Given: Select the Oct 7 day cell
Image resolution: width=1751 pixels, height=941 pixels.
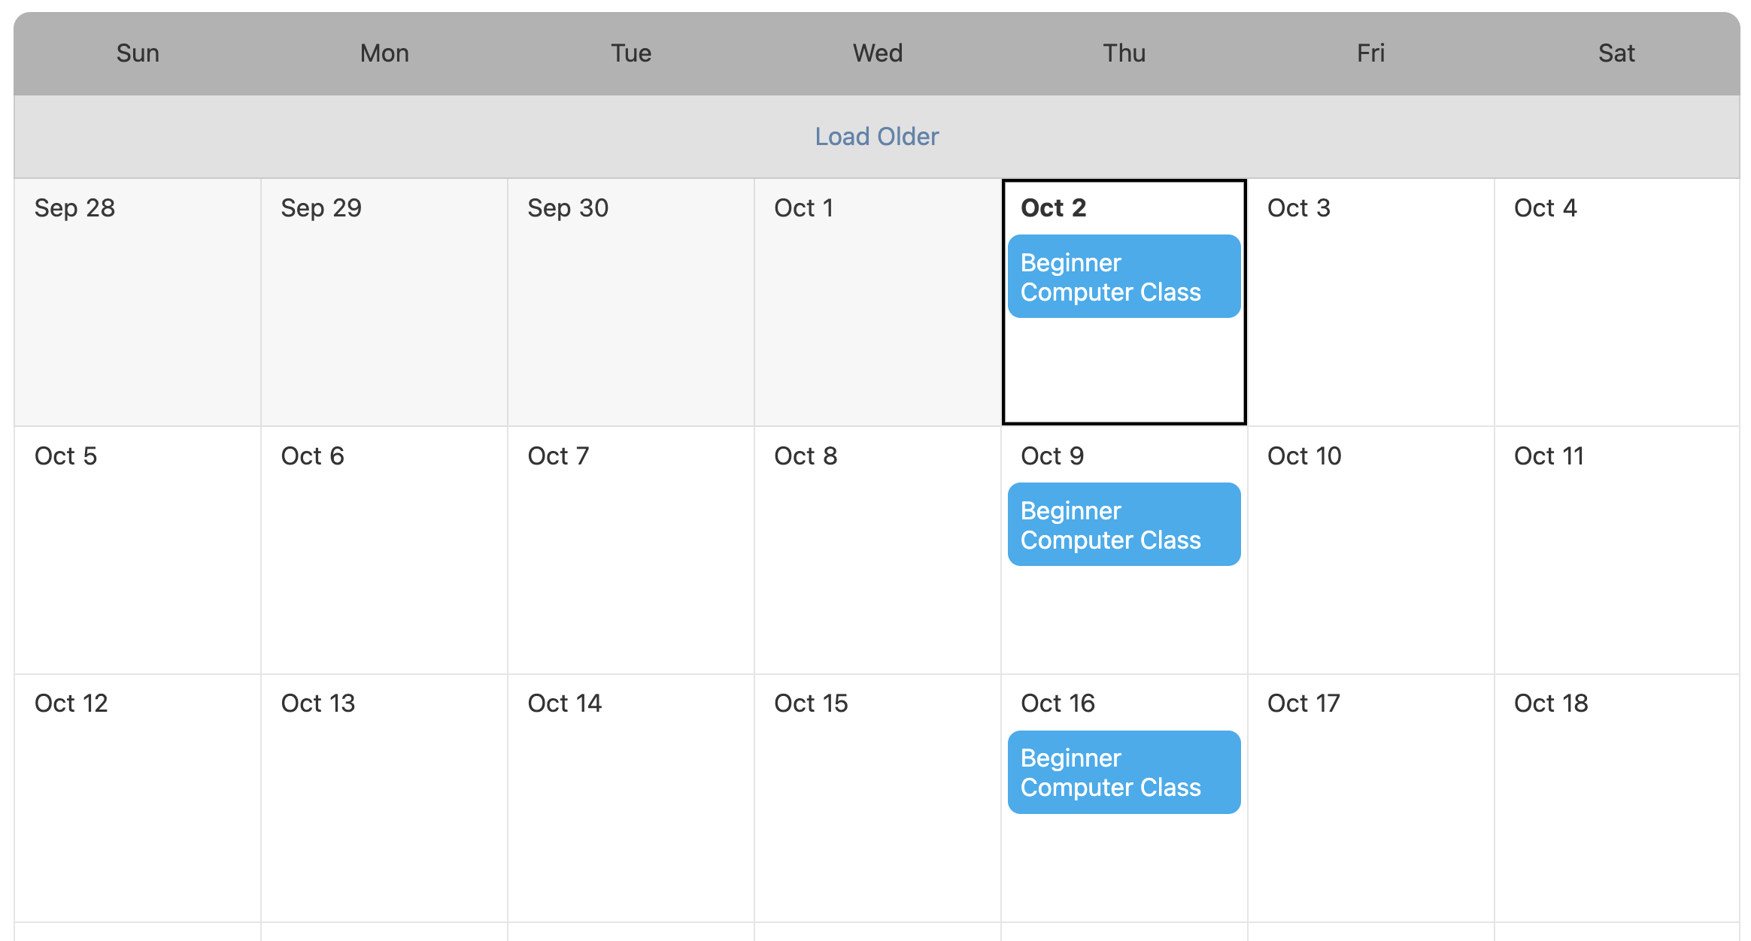Looking at the screenshot, I should pos(631,564).
